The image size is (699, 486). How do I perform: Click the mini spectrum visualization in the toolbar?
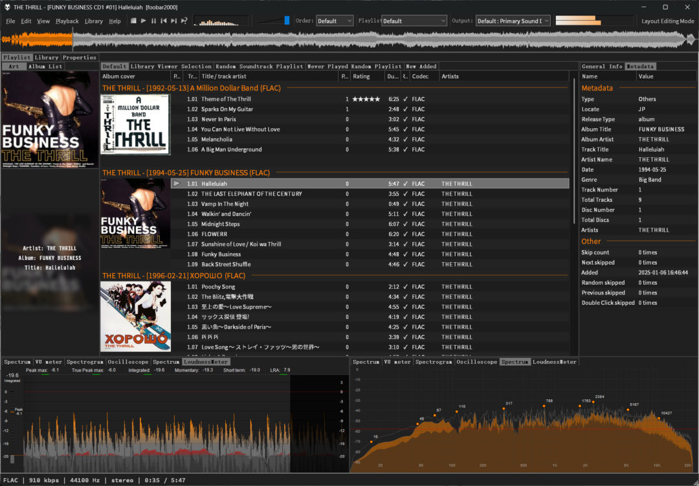(x=221, y=21)
